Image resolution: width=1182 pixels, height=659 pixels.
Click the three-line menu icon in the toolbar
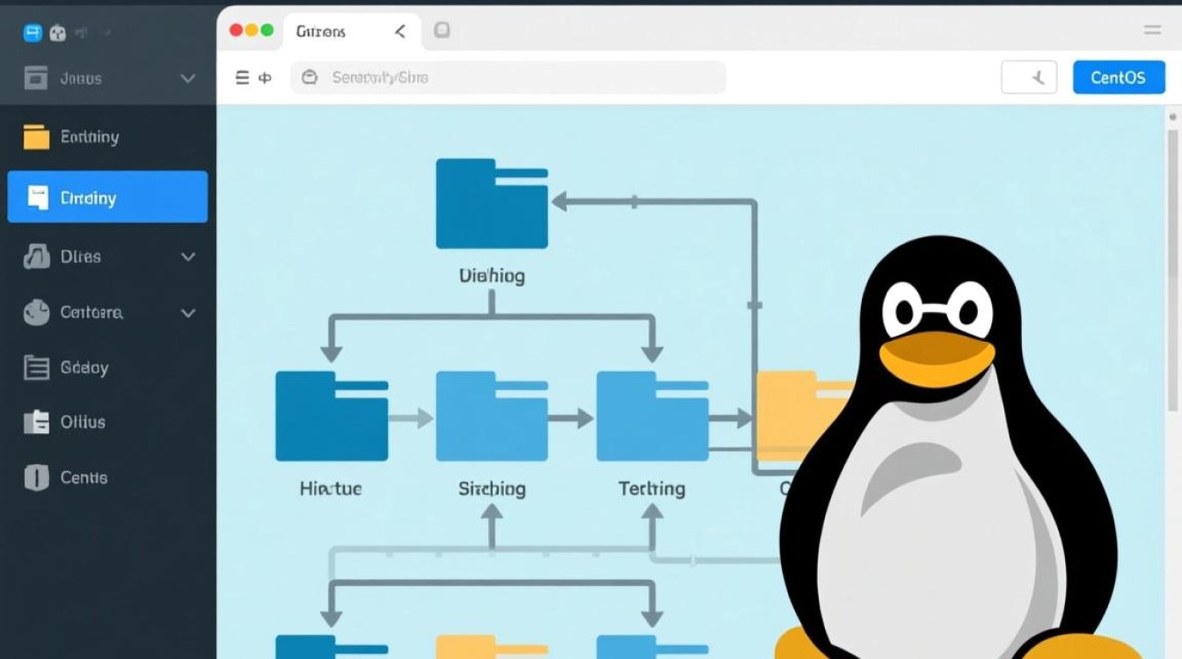click(243, 77)
